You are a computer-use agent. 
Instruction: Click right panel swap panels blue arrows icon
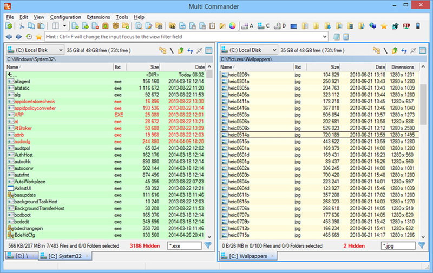click(x=404, y=50)
